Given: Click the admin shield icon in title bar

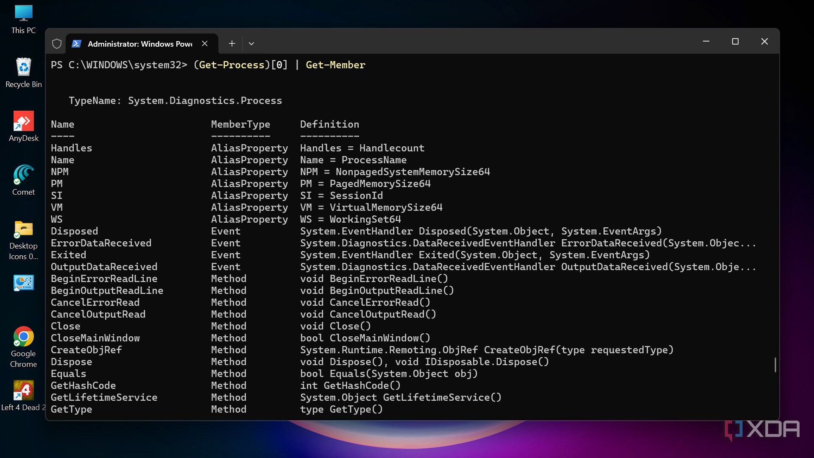Looking at the screenshot, I should click(57, 44).
